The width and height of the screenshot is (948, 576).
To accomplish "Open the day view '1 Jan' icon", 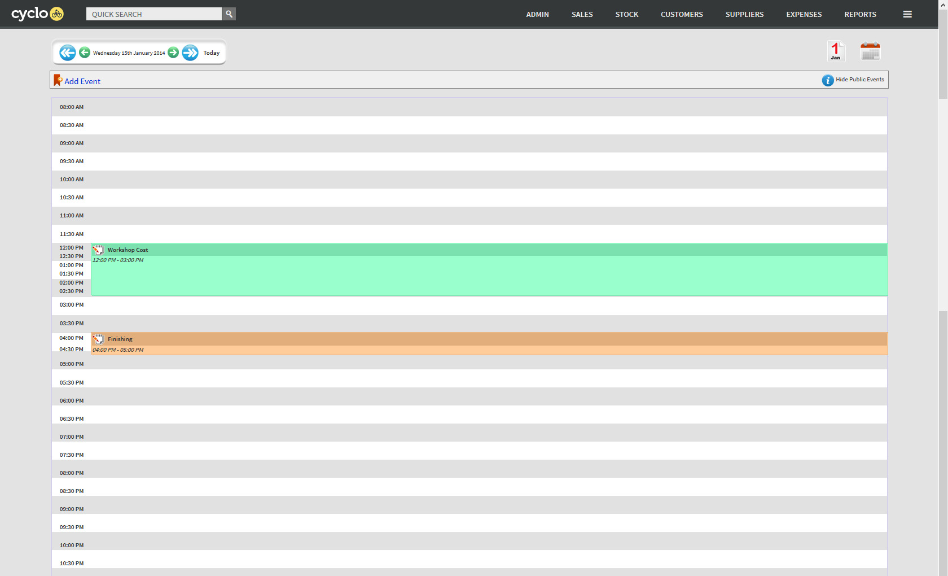I will pos(836,51).
